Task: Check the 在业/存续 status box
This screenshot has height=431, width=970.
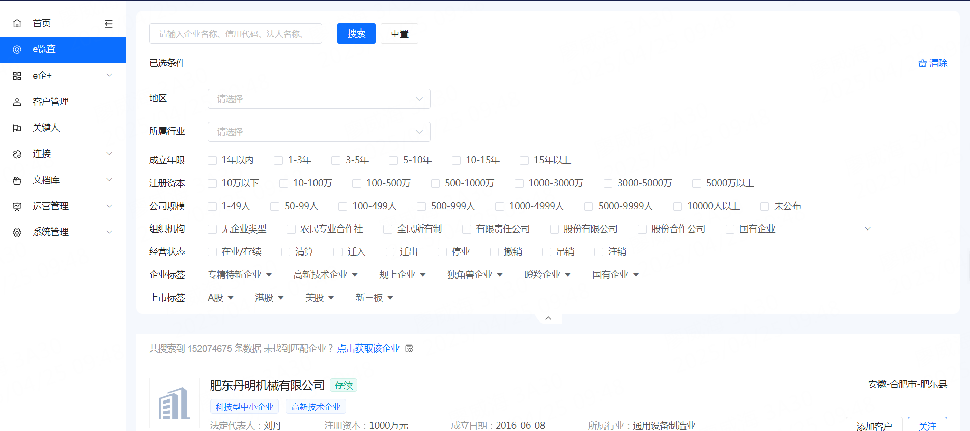Action: 212,252
